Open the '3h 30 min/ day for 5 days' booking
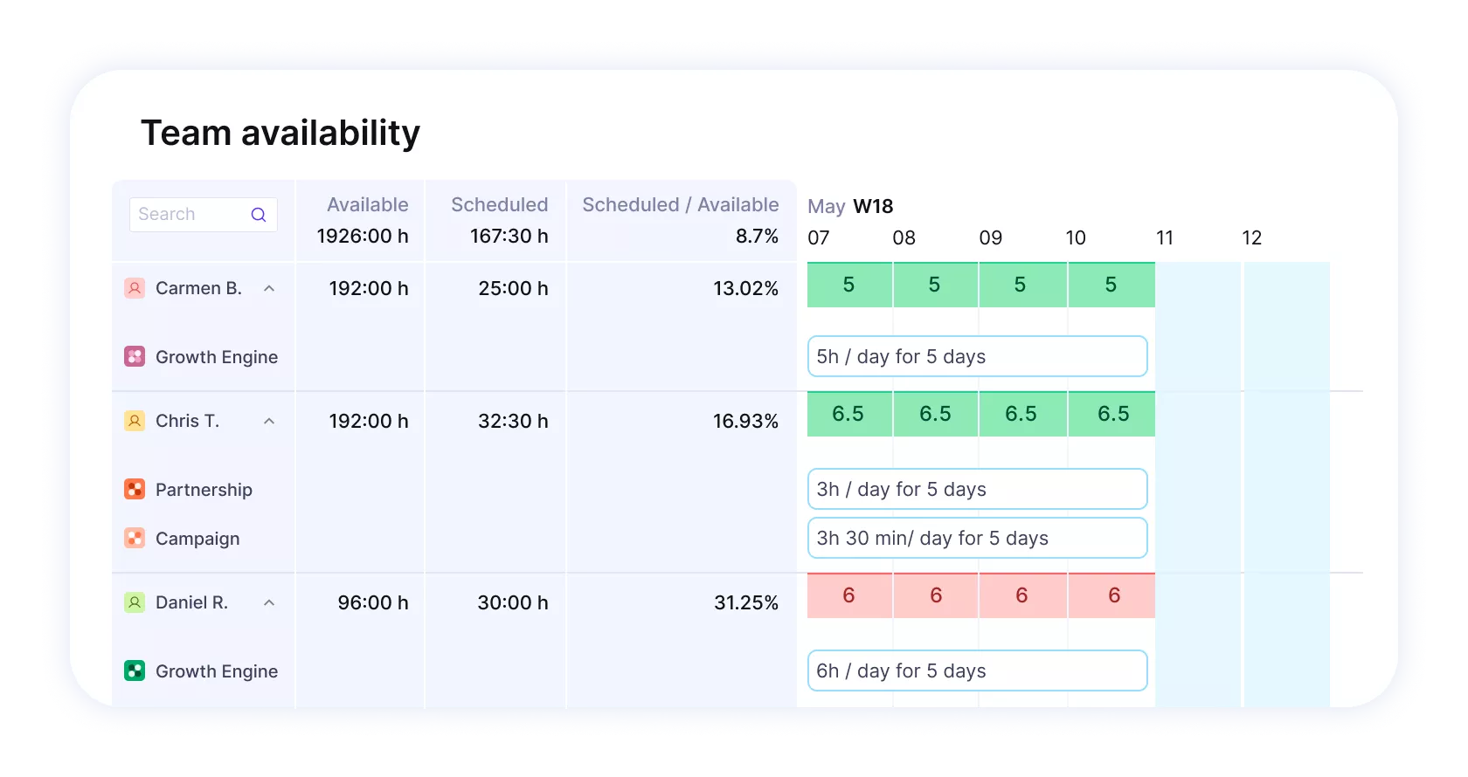 (977, 538)
